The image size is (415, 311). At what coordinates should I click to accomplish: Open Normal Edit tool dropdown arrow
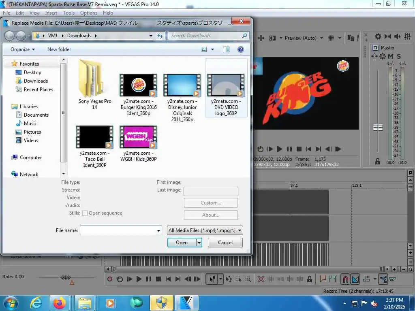click(220, 279)
